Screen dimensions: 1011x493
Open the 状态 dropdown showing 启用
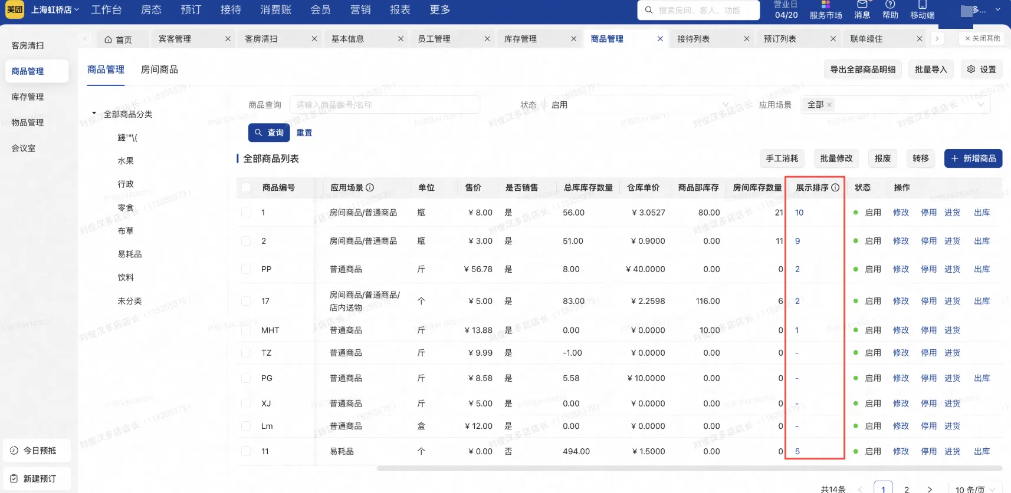639,105
